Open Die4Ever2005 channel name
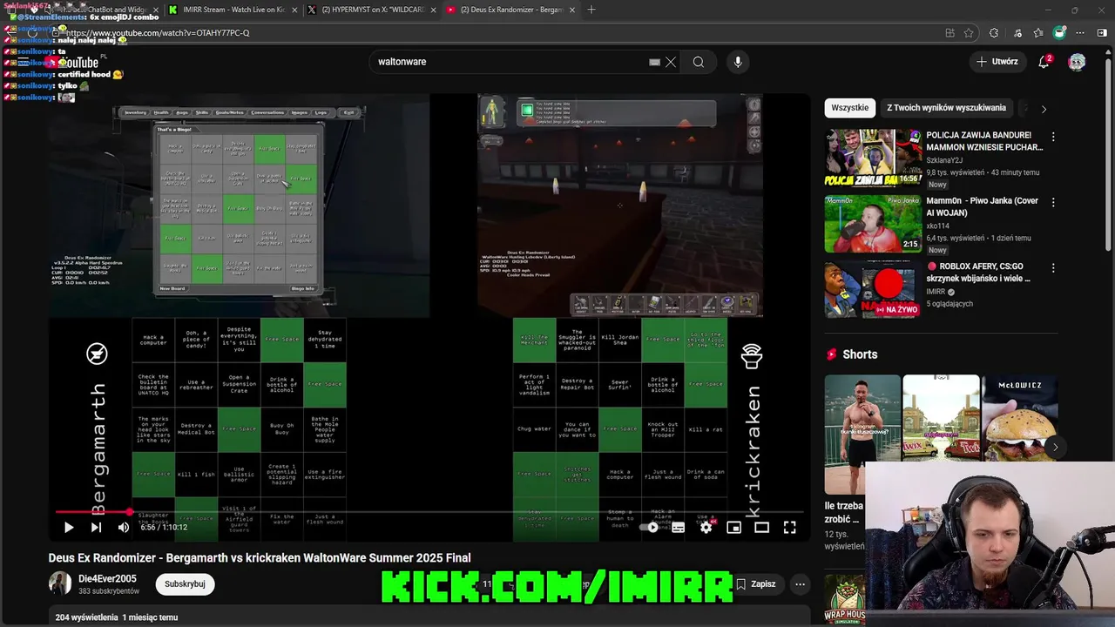The width and height of the screenshot is (1115, 627). [x=107, y=578]
